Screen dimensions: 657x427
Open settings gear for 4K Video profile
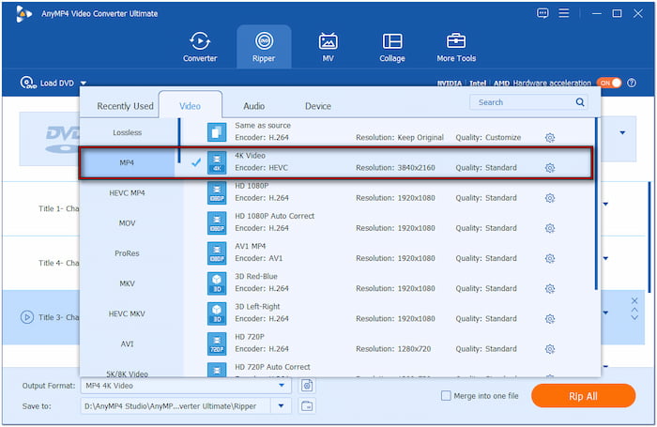click(550, 168)
